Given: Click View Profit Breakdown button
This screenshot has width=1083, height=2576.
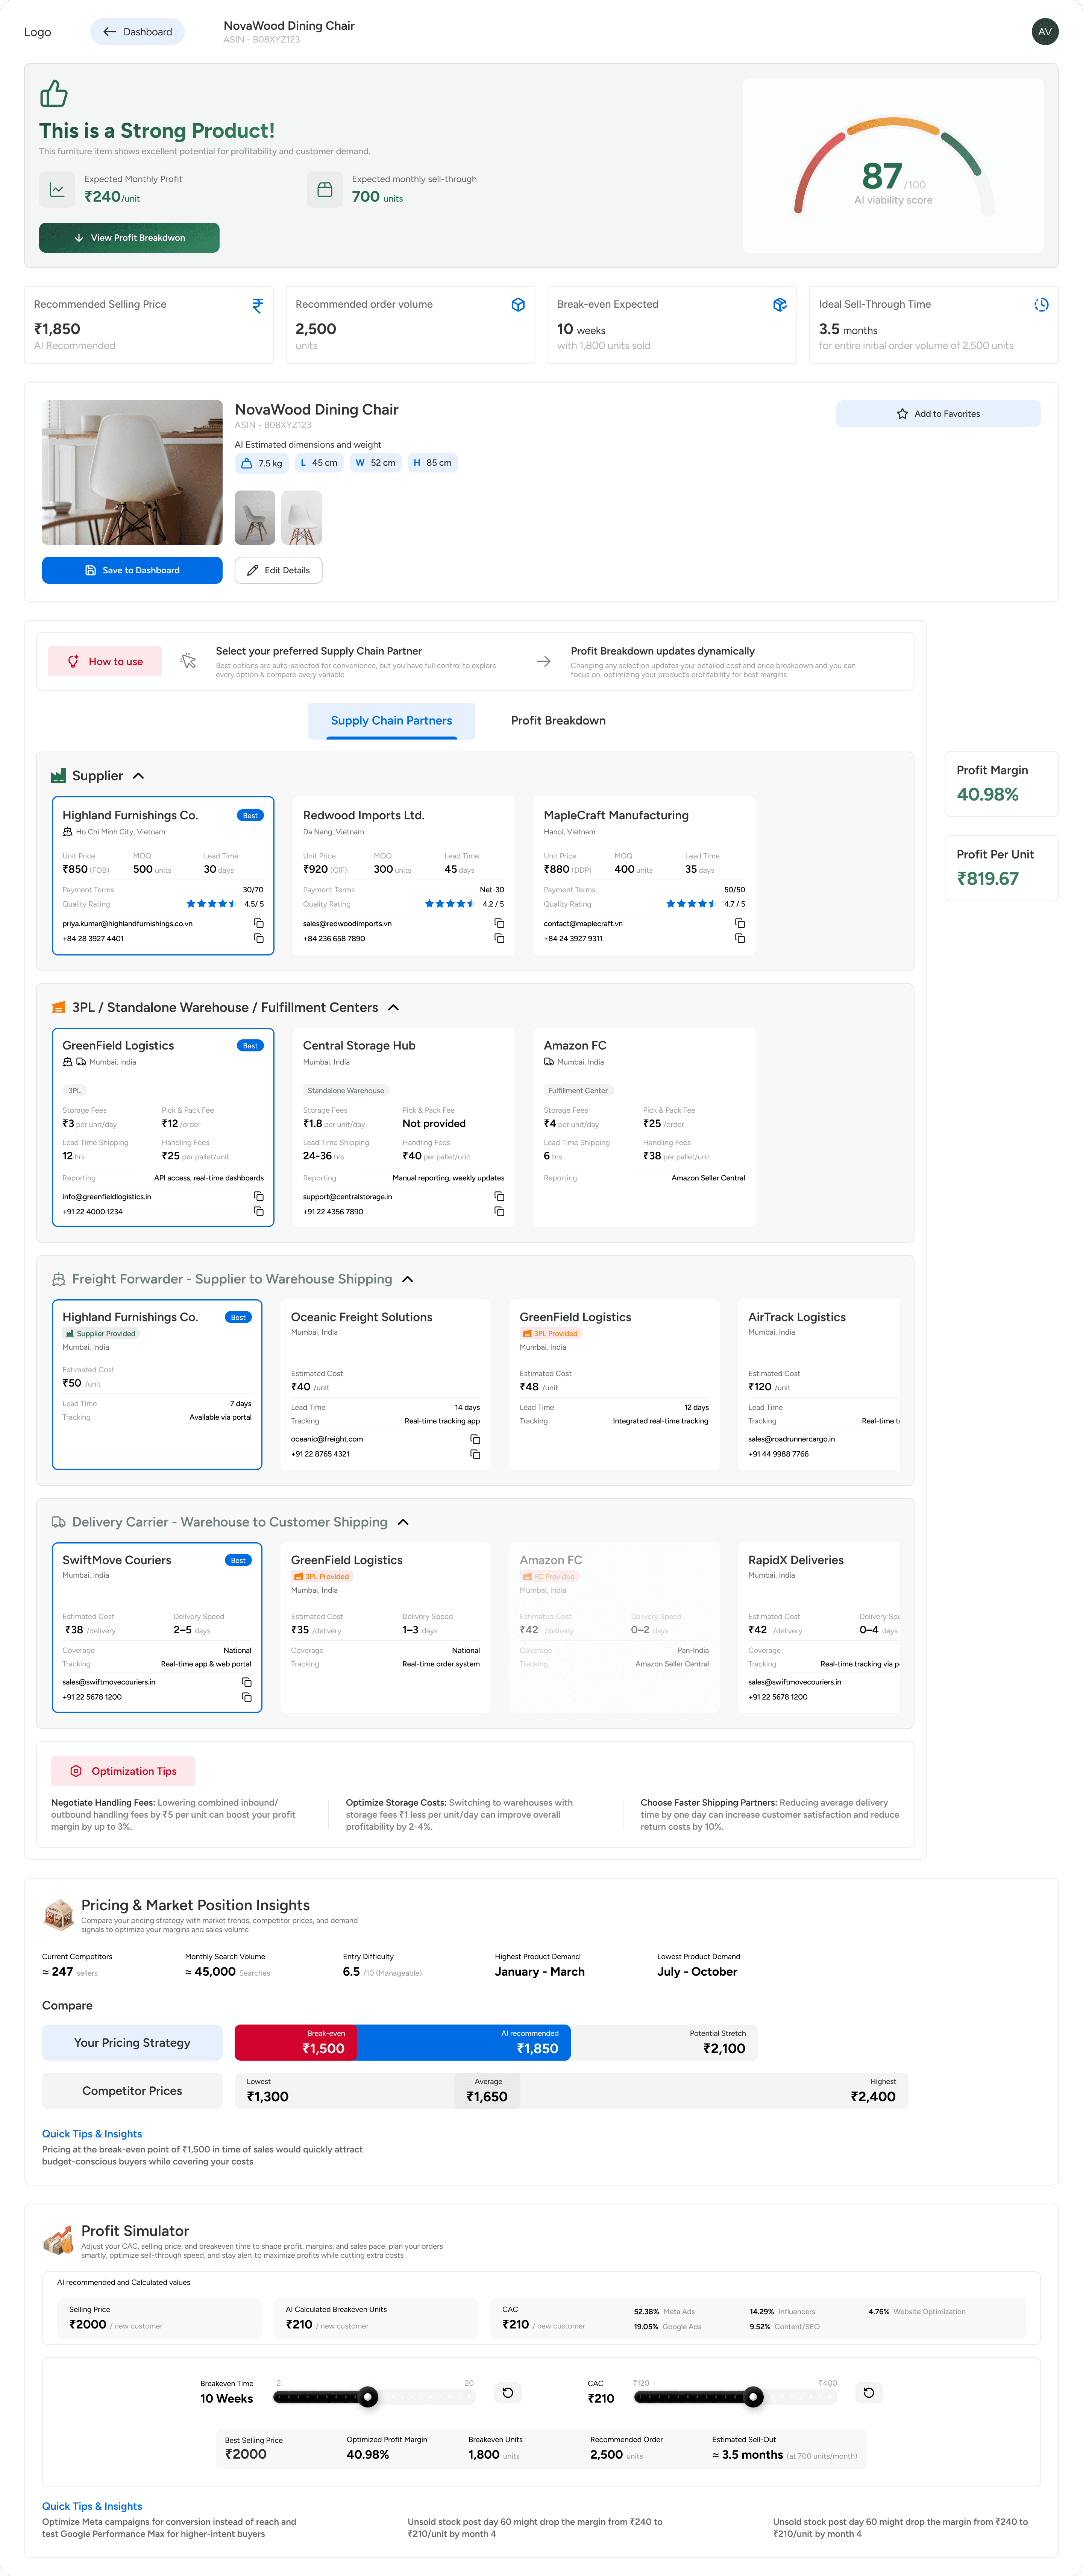Looking at the screenshot, I should (x=129, y=238).
